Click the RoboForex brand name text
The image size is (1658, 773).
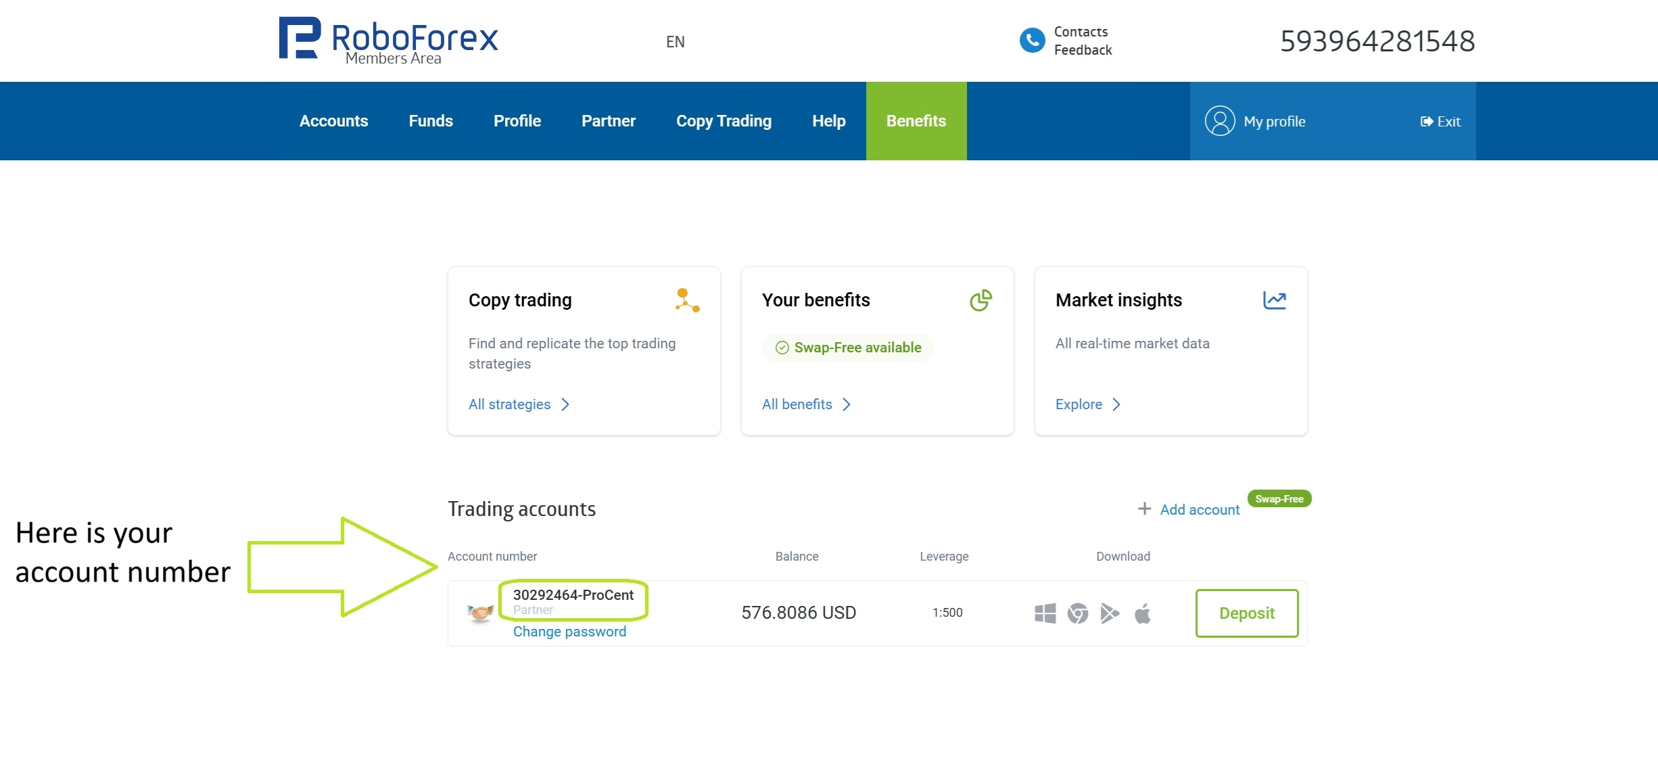(414, 37)
